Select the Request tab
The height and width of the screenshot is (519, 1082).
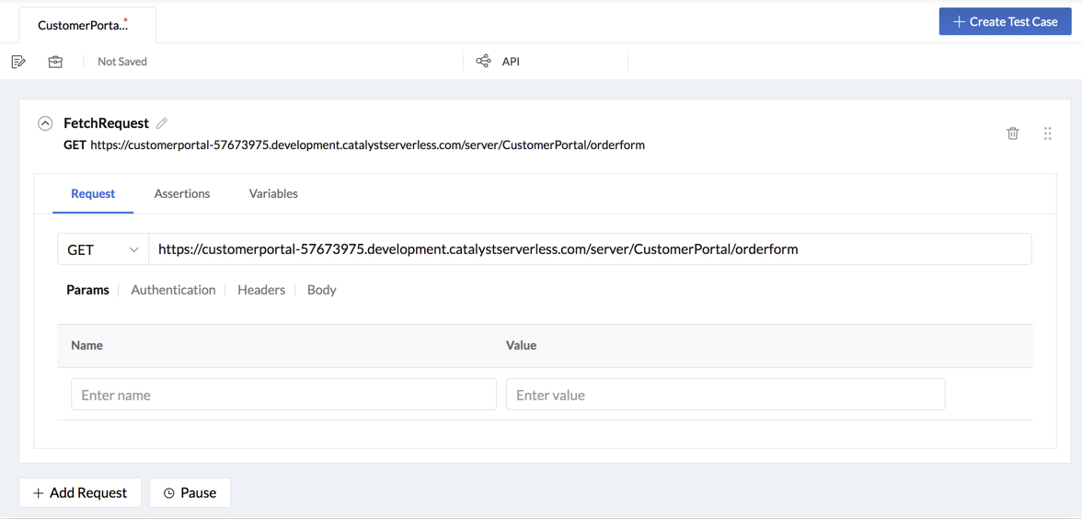coord(93,194)
